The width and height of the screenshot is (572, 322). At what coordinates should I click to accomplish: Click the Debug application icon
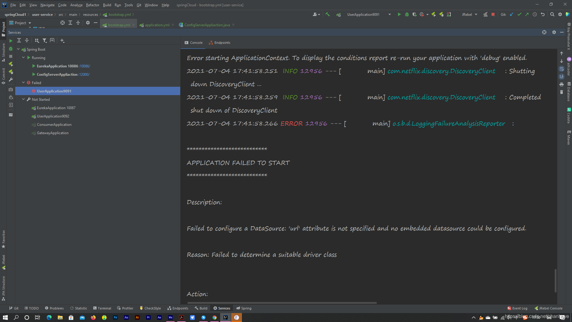point(405,15)
